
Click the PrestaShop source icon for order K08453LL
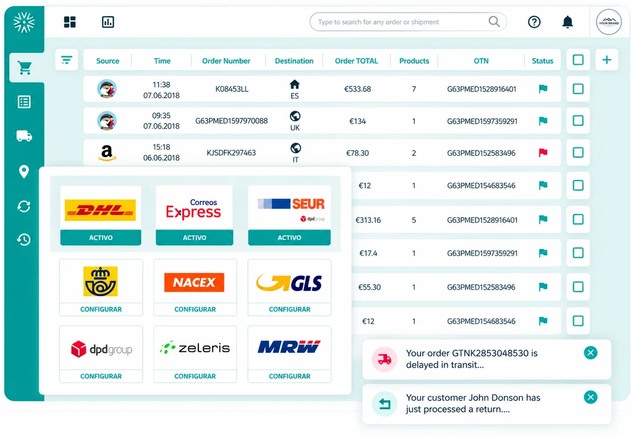(107, 89)
